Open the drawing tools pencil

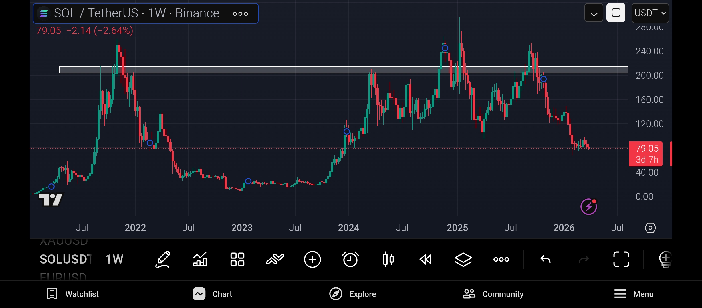point(163,259)
